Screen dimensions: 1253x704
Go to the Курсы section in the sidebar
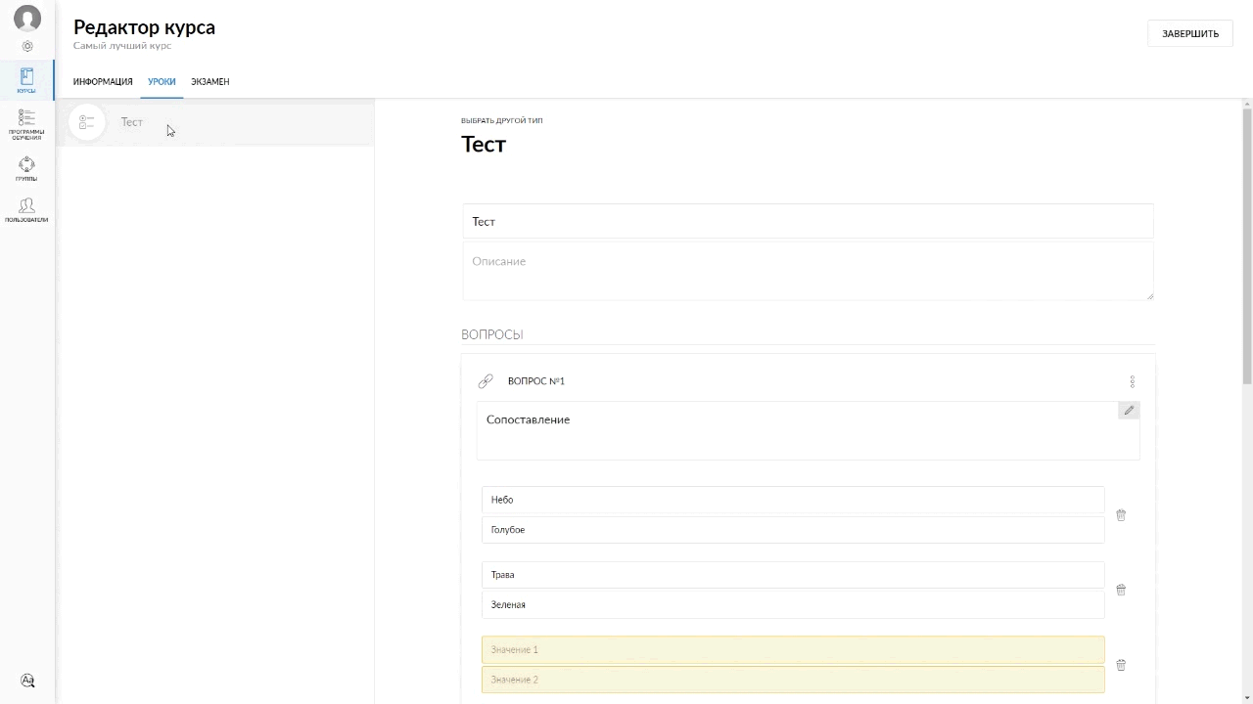point(26,80)
